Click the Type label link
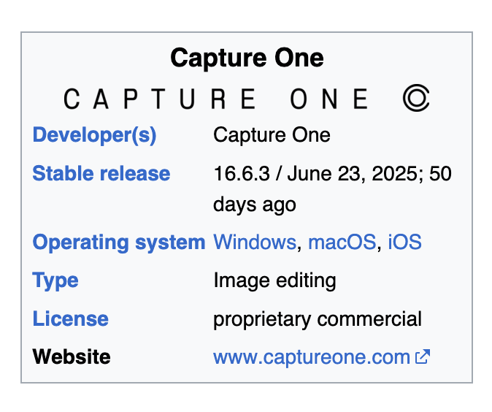492x412 pixels. click(x=55, y=281)
